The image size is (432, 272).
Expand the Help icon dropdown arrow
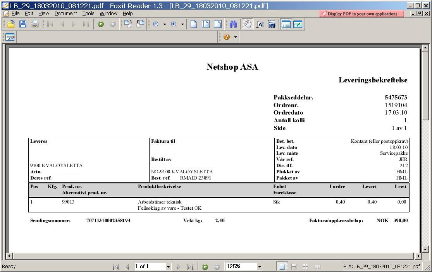click(236, 37)
